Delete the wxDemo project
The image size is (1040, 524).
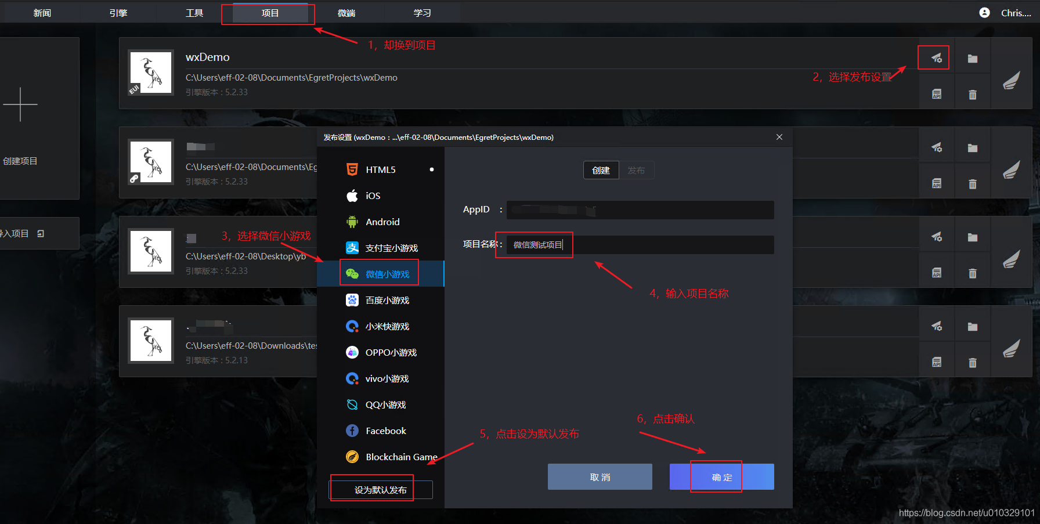[x=973, y=94]
